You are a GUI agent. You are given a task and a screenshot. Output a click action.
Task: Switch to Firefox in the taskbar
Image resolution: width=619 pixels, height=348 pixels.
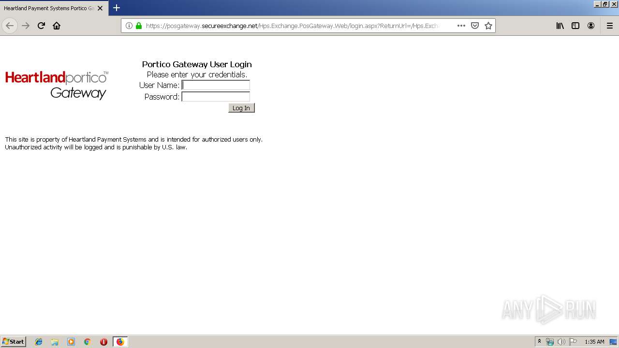click(x=120, y=342)
